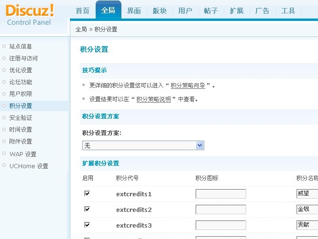Open the 帖子 tab
This screenshot has height=239, width=318.
coord(211,11)
